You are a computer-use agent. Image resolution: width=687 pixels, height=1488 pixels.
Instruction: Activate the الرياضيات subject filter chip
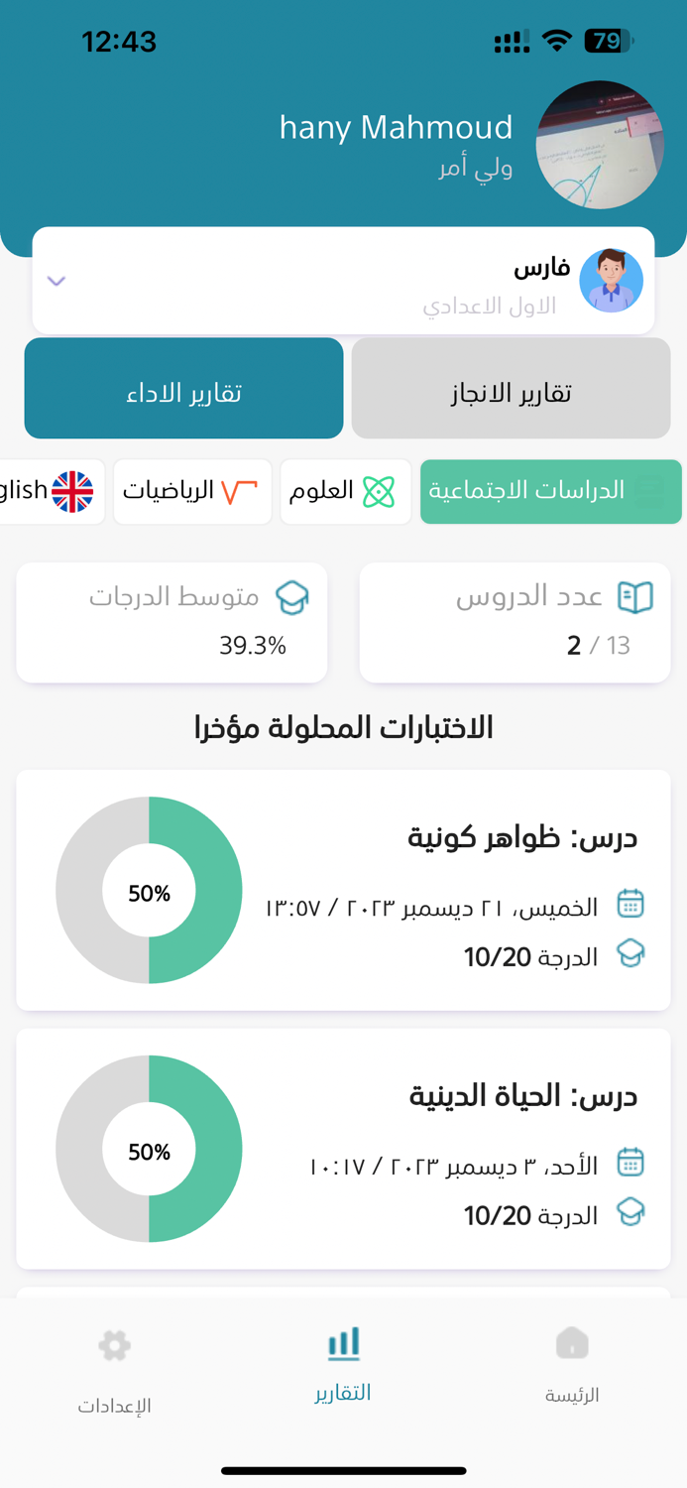pos(192,491)
